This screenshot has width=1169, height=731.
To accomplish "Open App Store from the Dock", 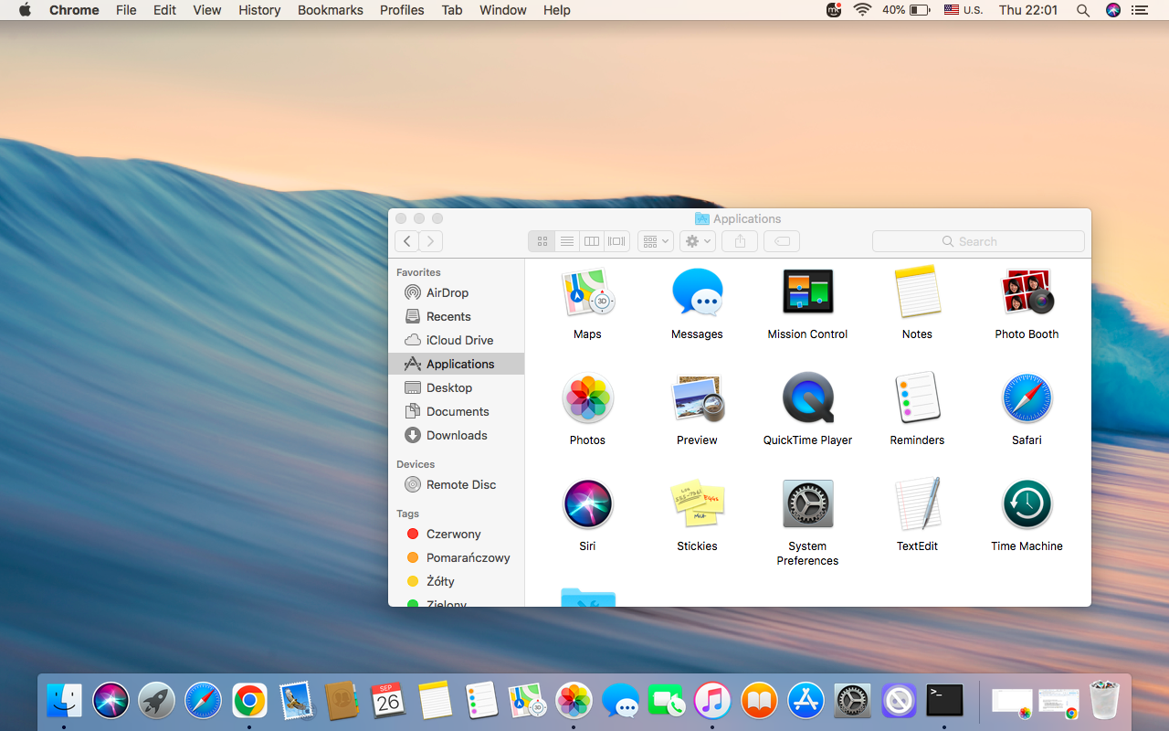I will point(806,701).
